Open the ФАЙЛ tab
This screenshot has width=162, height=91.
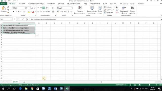pos(3,4)
